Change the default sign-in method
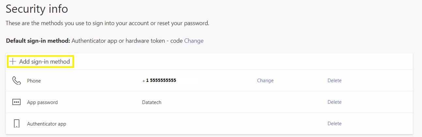Screen dimensions: 422x137 click(x=194, y=41)
